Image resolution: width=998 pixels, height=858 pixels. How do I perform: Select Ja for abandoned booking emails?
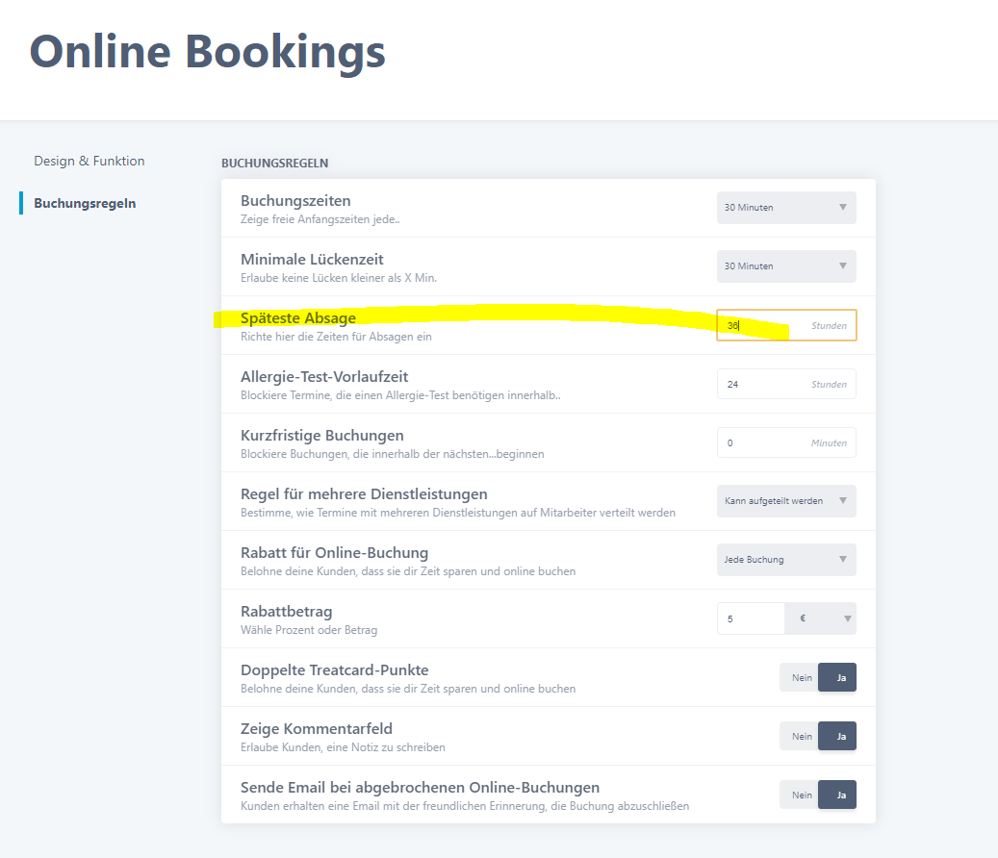837,795
